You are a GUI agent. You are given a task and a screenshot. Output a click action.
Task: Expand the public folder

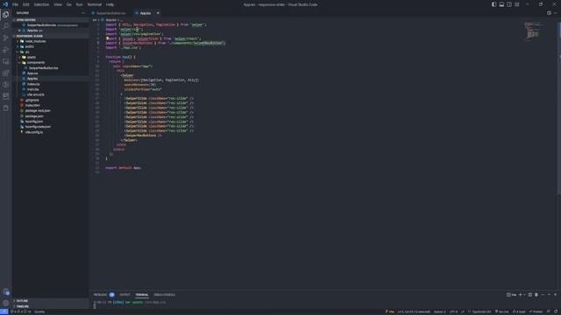(29, 46)
